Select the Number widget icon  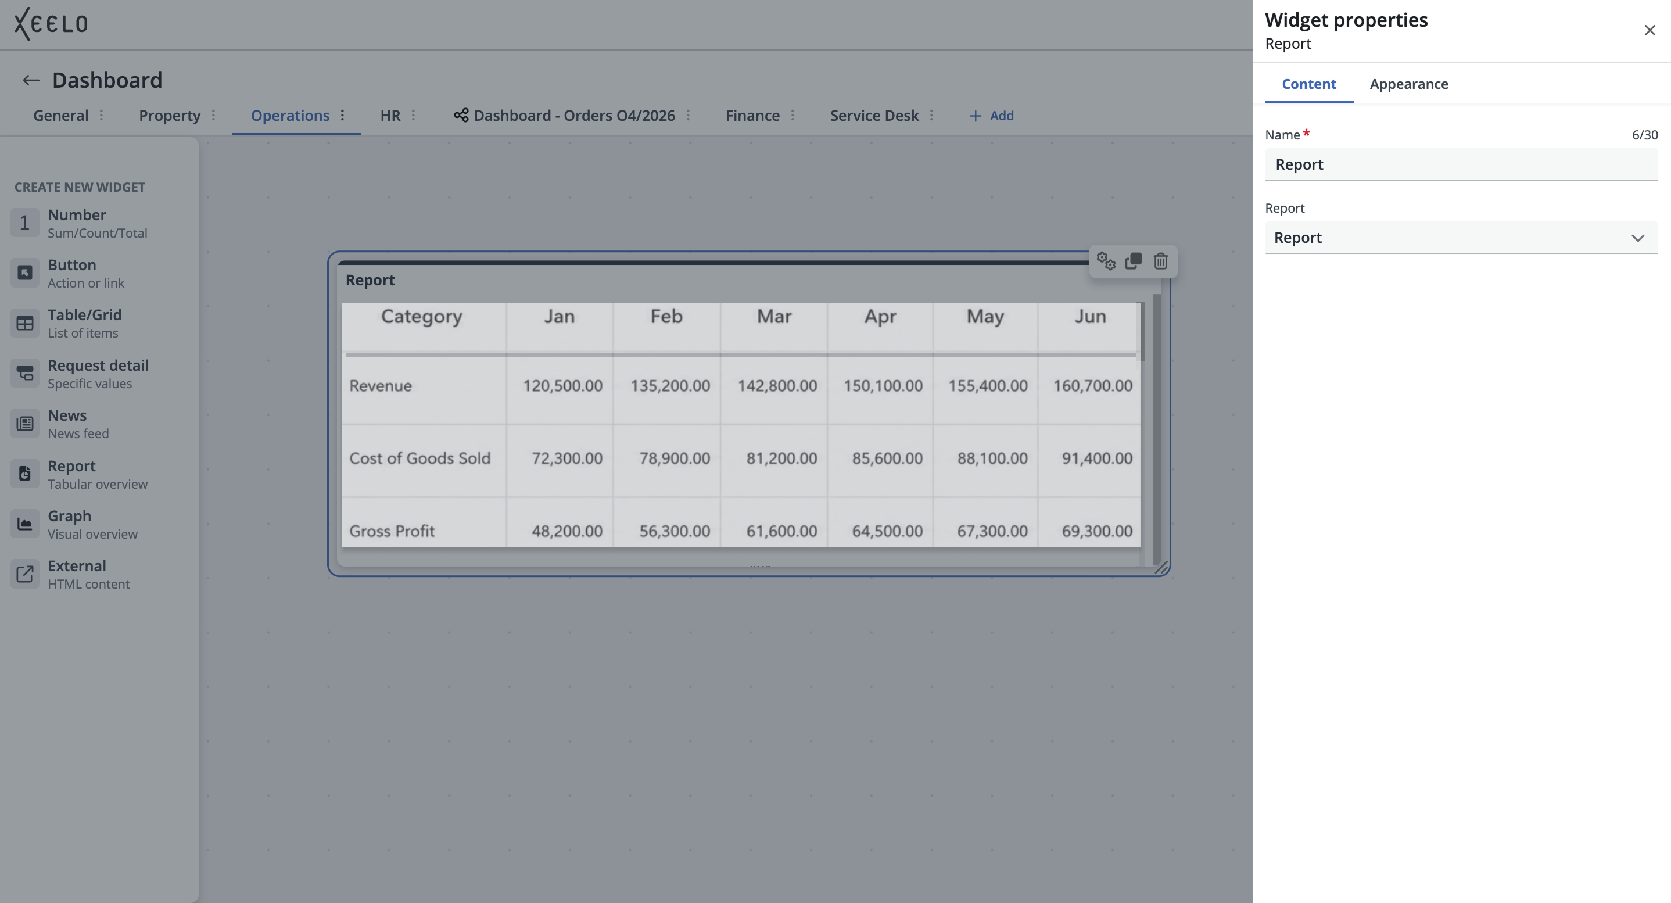24,223
